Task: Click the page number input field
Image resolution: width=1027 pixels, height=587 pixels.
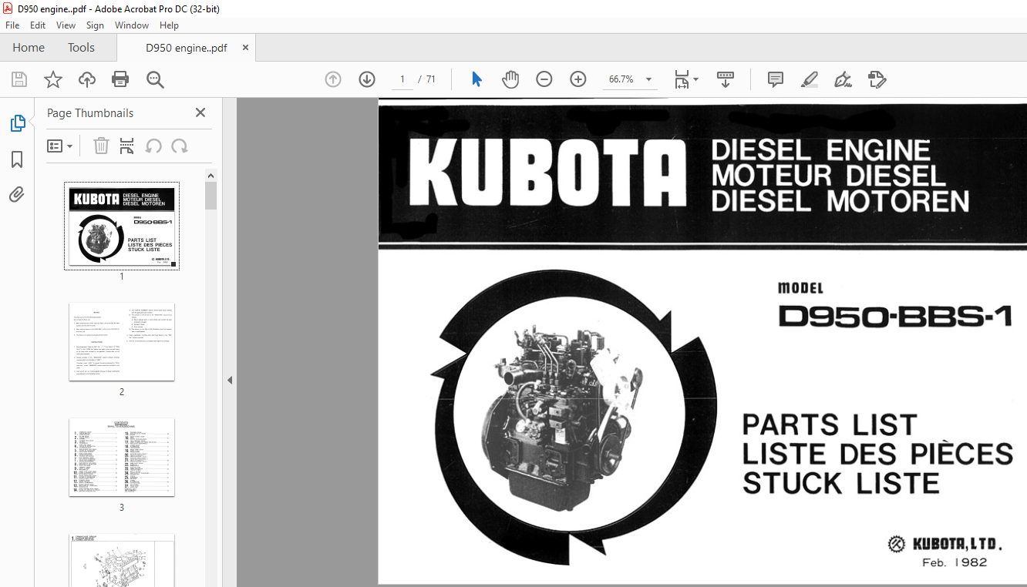Action: (402, 79)
